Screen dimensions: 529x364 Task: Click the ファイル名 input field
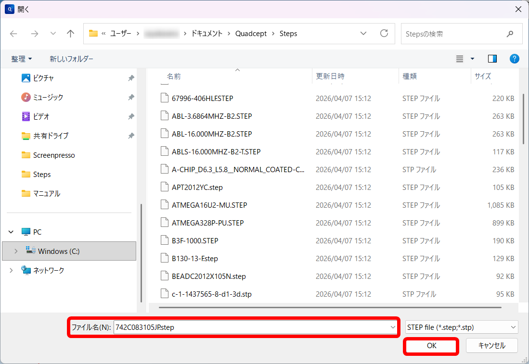250,327
